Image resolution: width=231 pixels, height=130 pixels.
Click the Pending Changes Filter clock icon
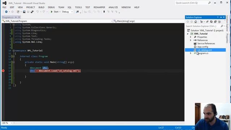click(x=201, y=22)
